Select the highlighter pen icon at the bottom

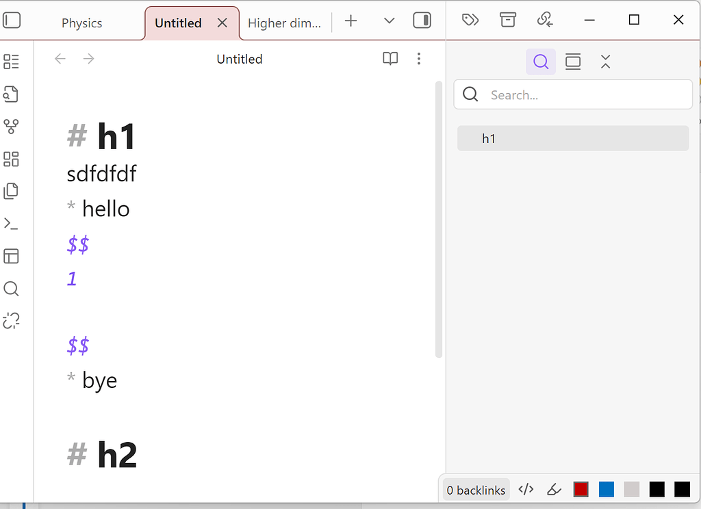pos(555,489)
